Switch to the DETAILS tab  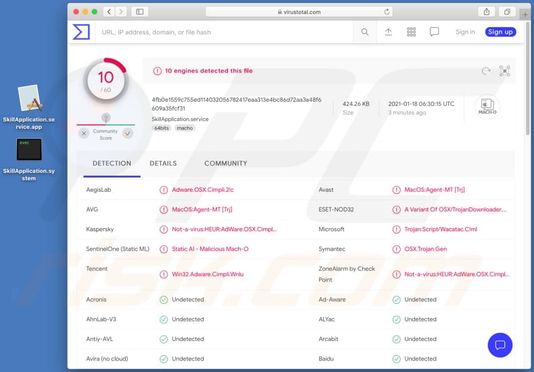(163, 163)
